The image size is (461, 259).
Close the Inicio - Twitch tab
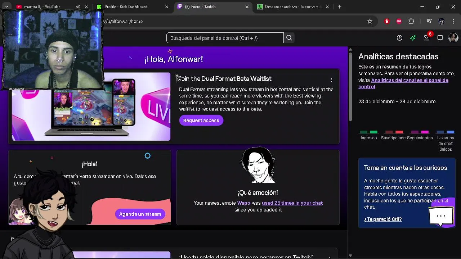tap(247, 7)
